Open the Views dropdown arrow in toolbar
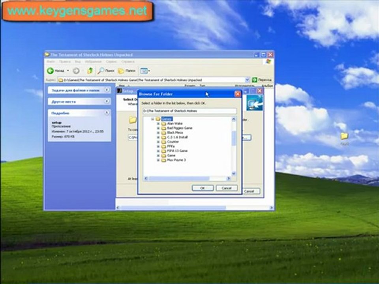This screenshot has width=379, height=284. [149, 71]
